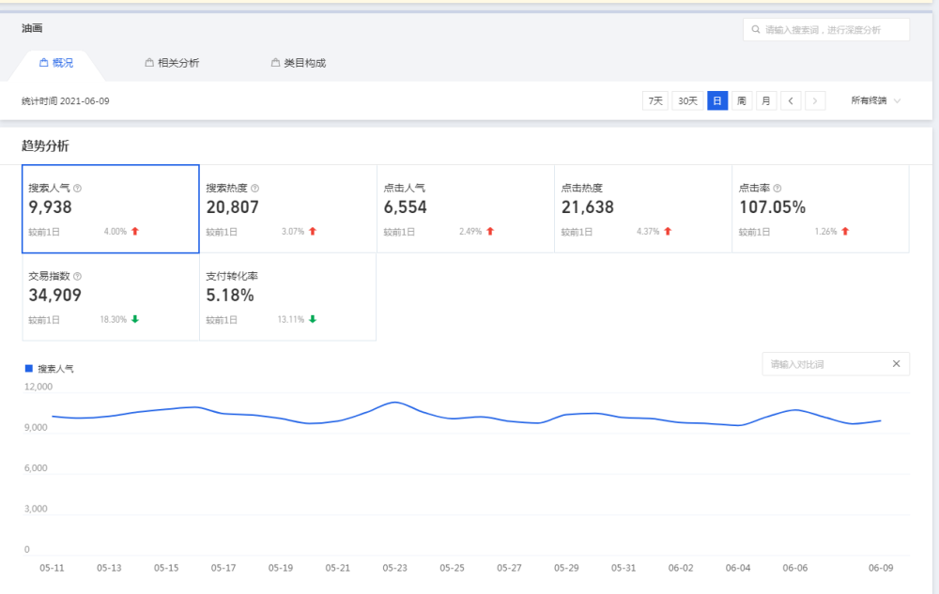Go to previous date with left arrow
The height and width of the screenshot is (594, 939).
coord(792,100)
